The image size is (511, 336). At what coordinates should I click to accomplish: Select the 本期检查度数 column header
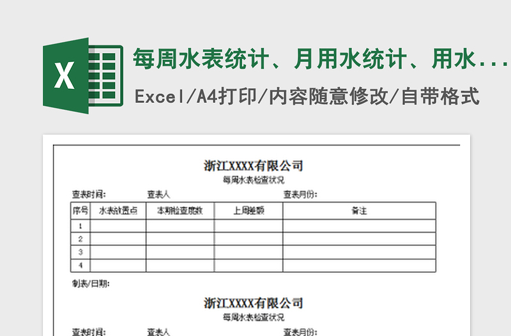click(x=179, y=210)
